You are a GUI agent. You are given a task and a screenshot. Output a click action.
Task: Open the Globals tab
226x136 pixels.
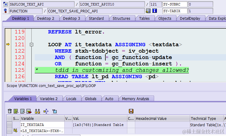click(90, 99)
